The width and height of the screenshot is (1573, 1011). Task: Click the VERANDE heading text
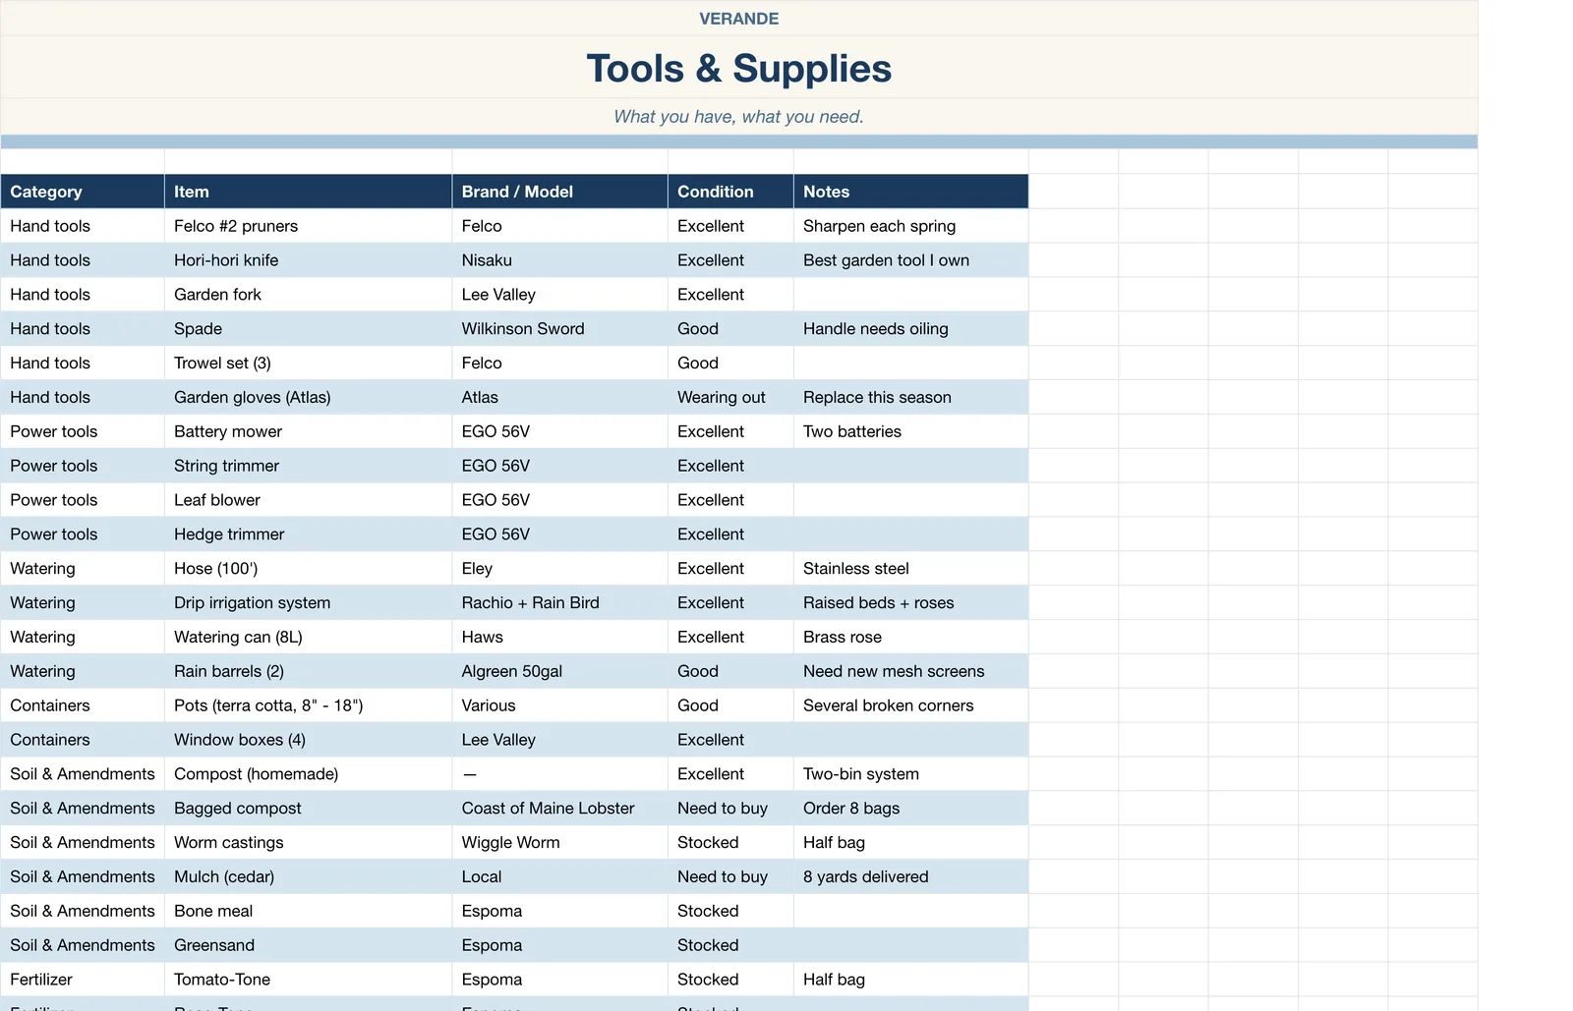[x=738, y=19]
